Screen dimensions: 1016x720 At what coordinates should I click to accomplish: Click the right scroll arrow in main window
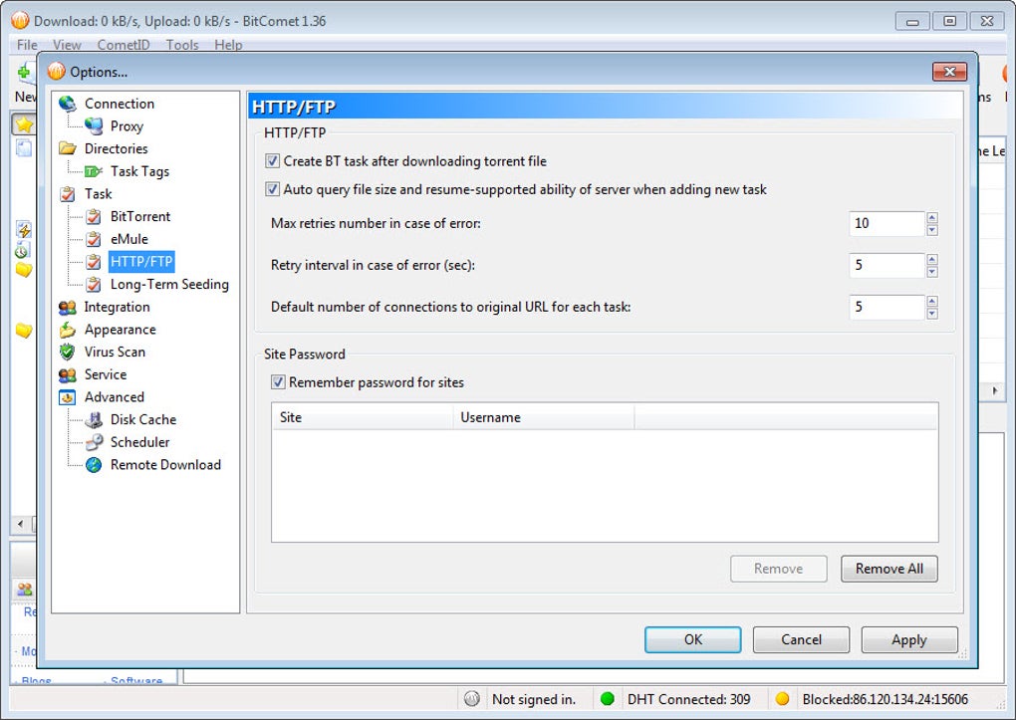click(995, 390)
